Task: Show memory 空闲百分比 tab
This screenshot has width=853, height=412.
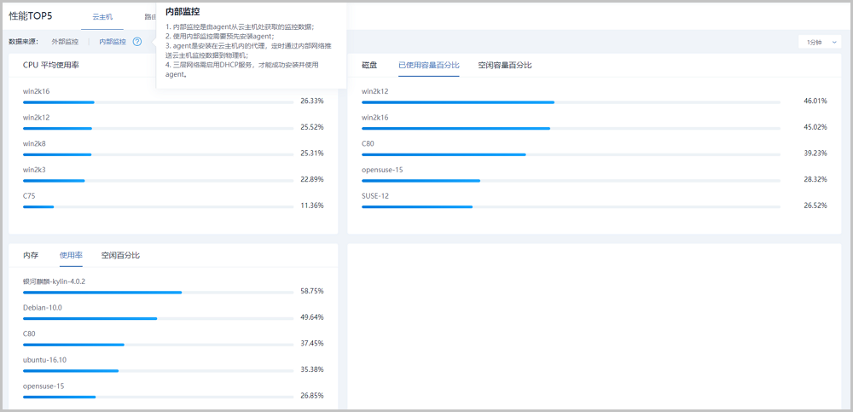Action: [x=120, y=255]
